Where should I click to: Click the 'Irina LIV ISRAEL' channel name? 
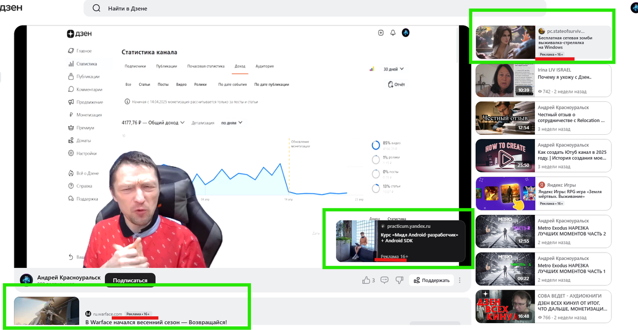(x=555, y=70)
